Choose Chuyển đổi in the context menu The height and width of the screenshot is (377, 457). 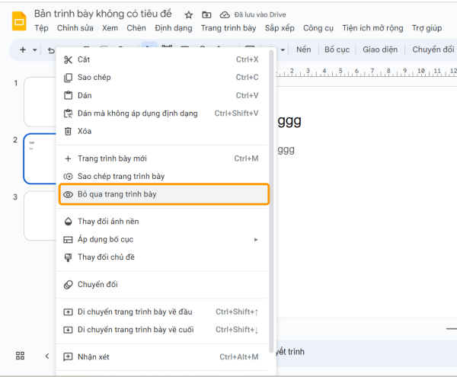(x=161, y=284)
